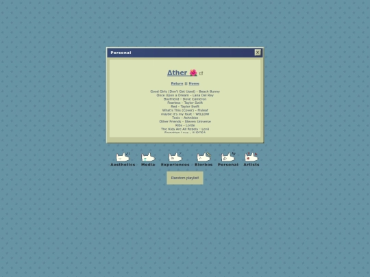The image size is (370, 277).
Task: Follow the Return link
Action: pos(177,83)
